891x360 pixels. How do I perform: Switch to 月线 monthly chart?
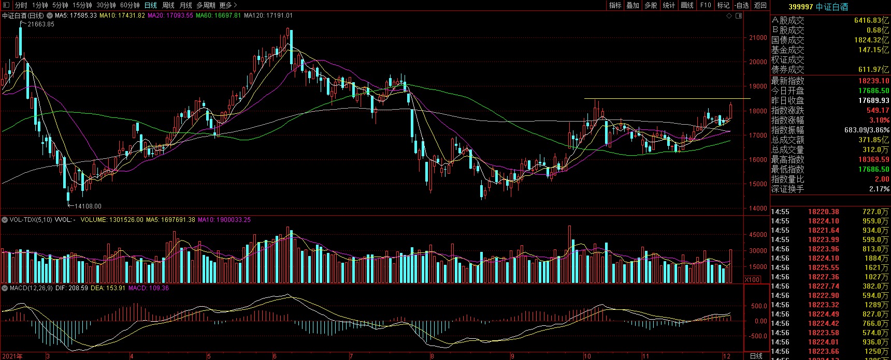(185, 5)
